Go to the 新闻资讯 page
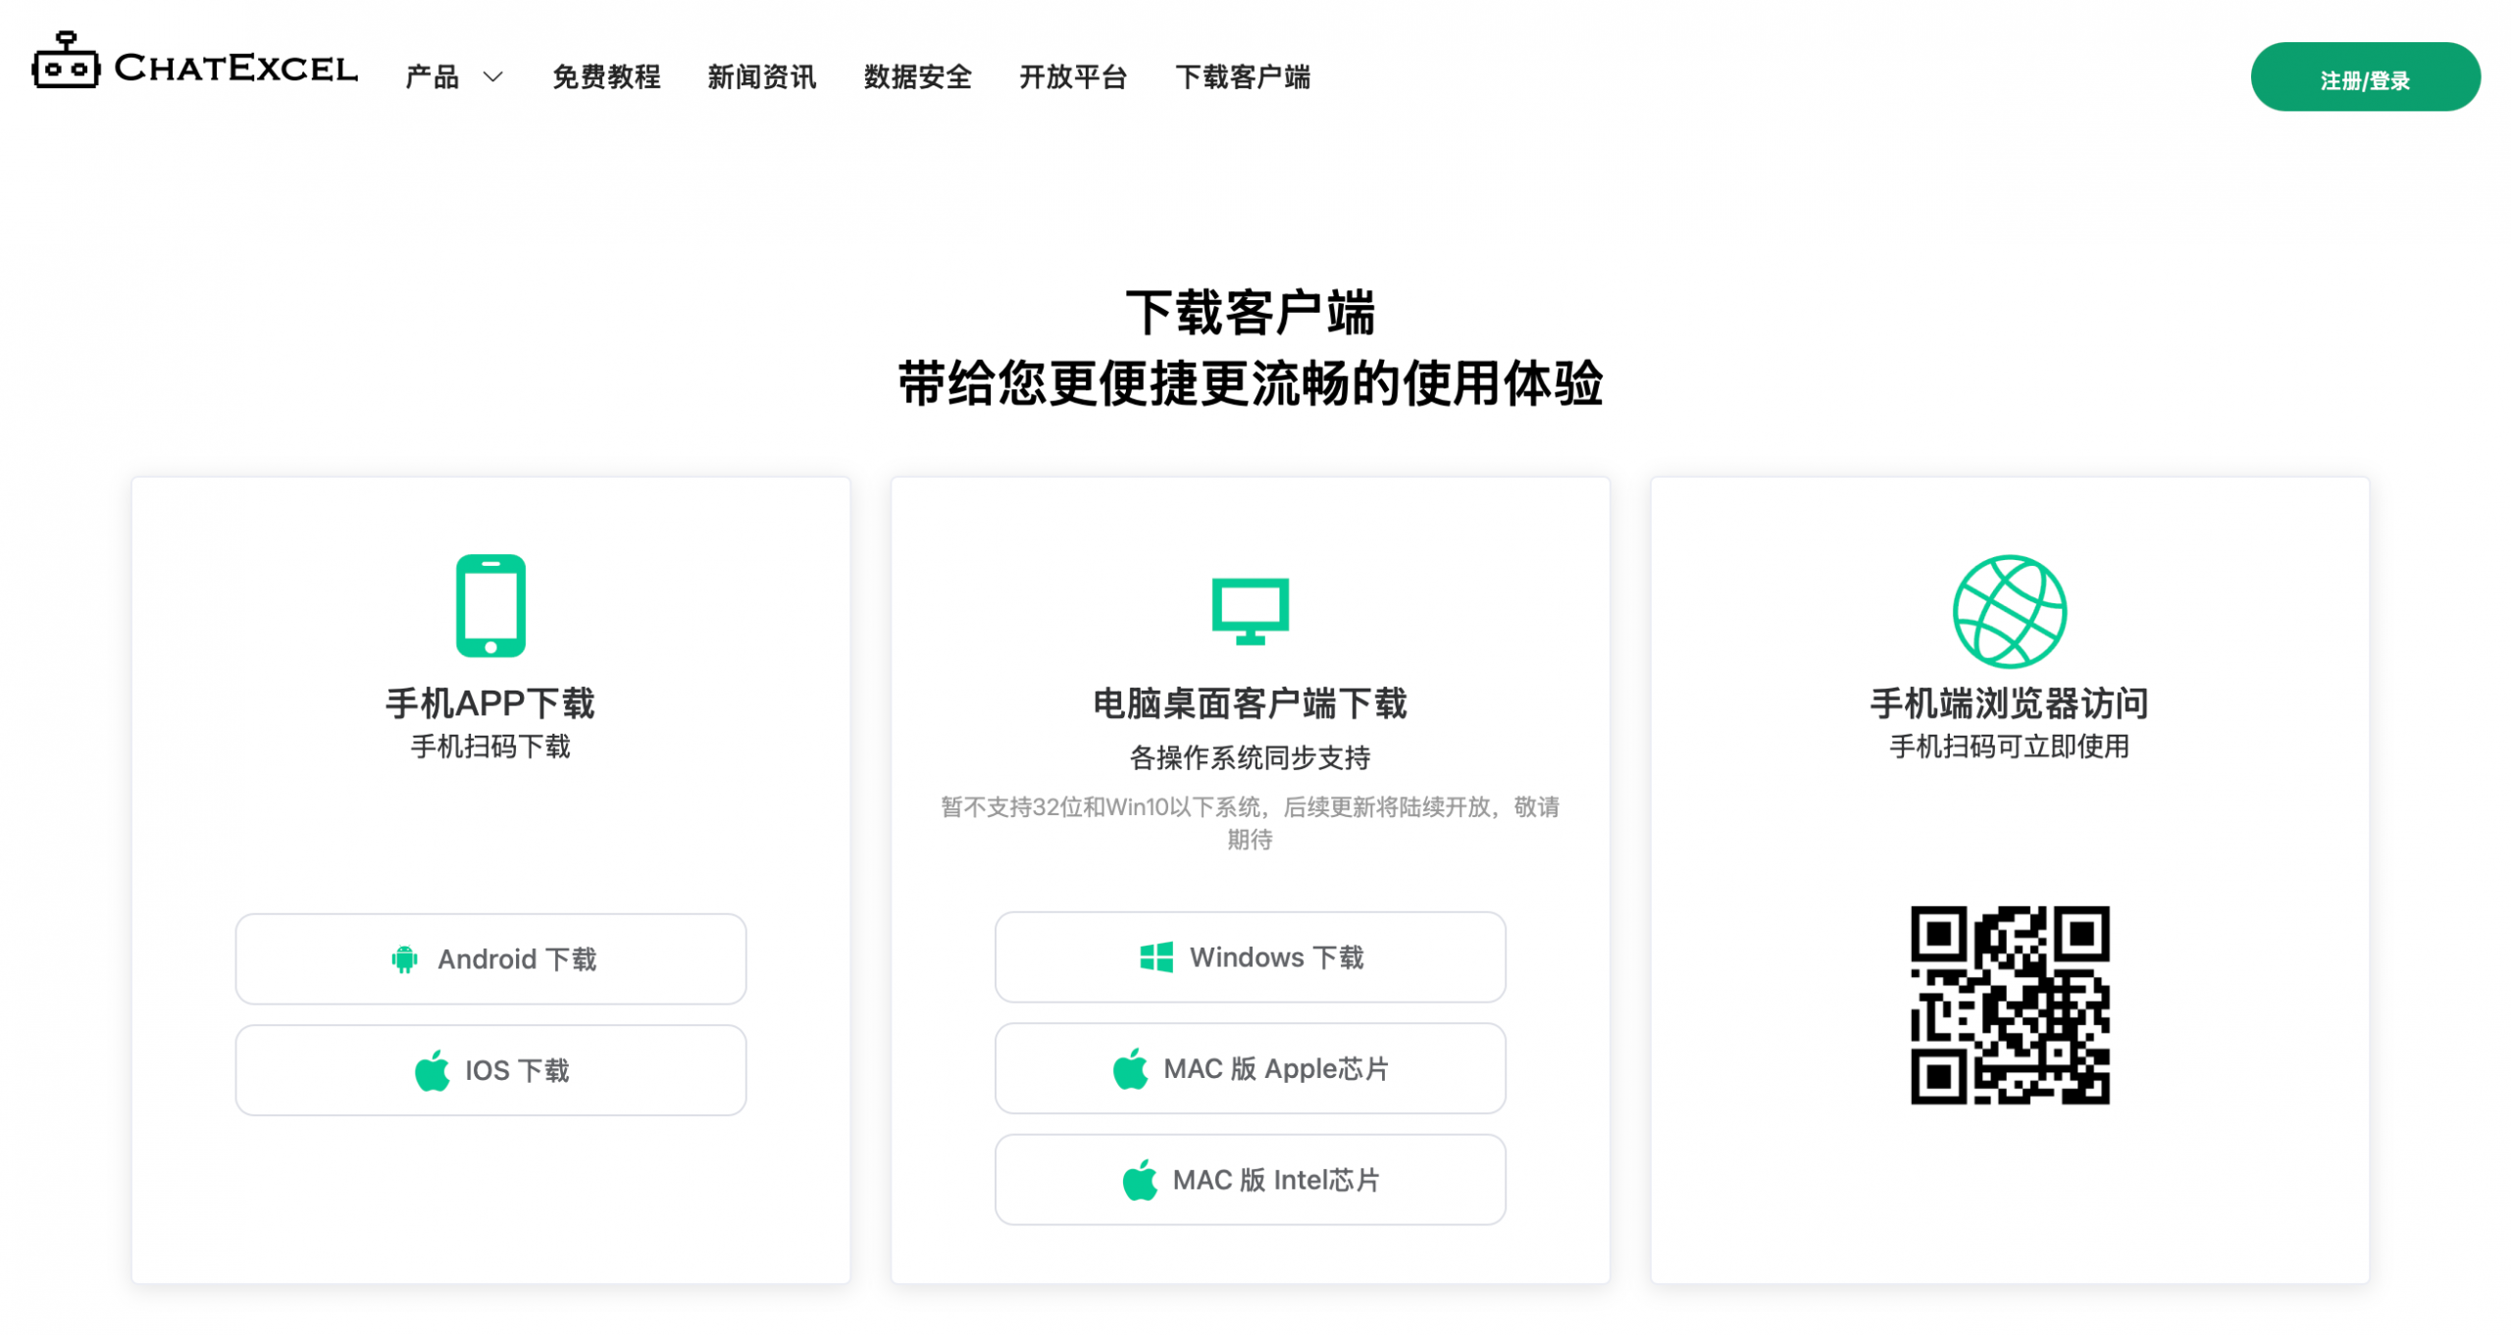Screen dimensions: 2511x1335 [x=761, y=77]
